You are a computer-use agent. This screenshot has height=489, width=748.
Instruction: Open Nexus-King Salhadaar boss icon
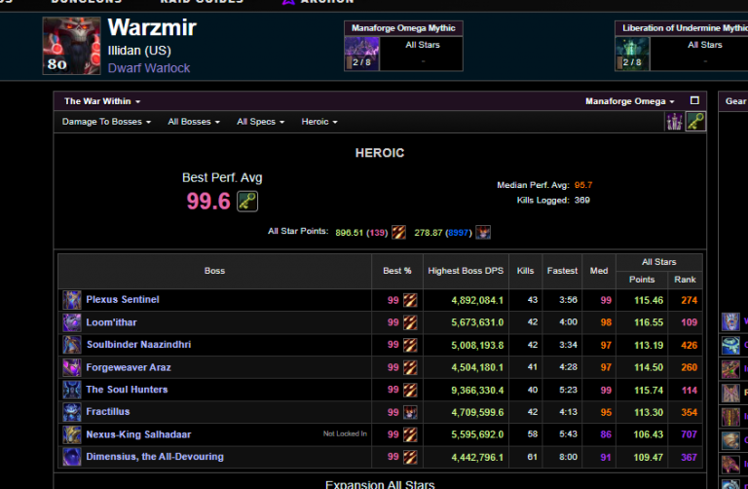point(72,434)
